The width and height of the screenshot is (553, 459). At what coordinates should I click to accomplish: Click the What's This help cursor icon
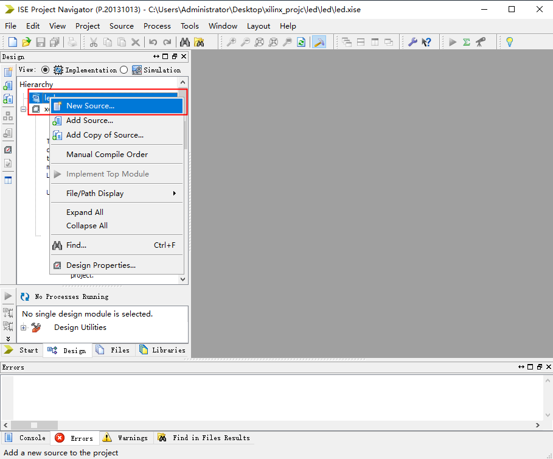[426, 42]
